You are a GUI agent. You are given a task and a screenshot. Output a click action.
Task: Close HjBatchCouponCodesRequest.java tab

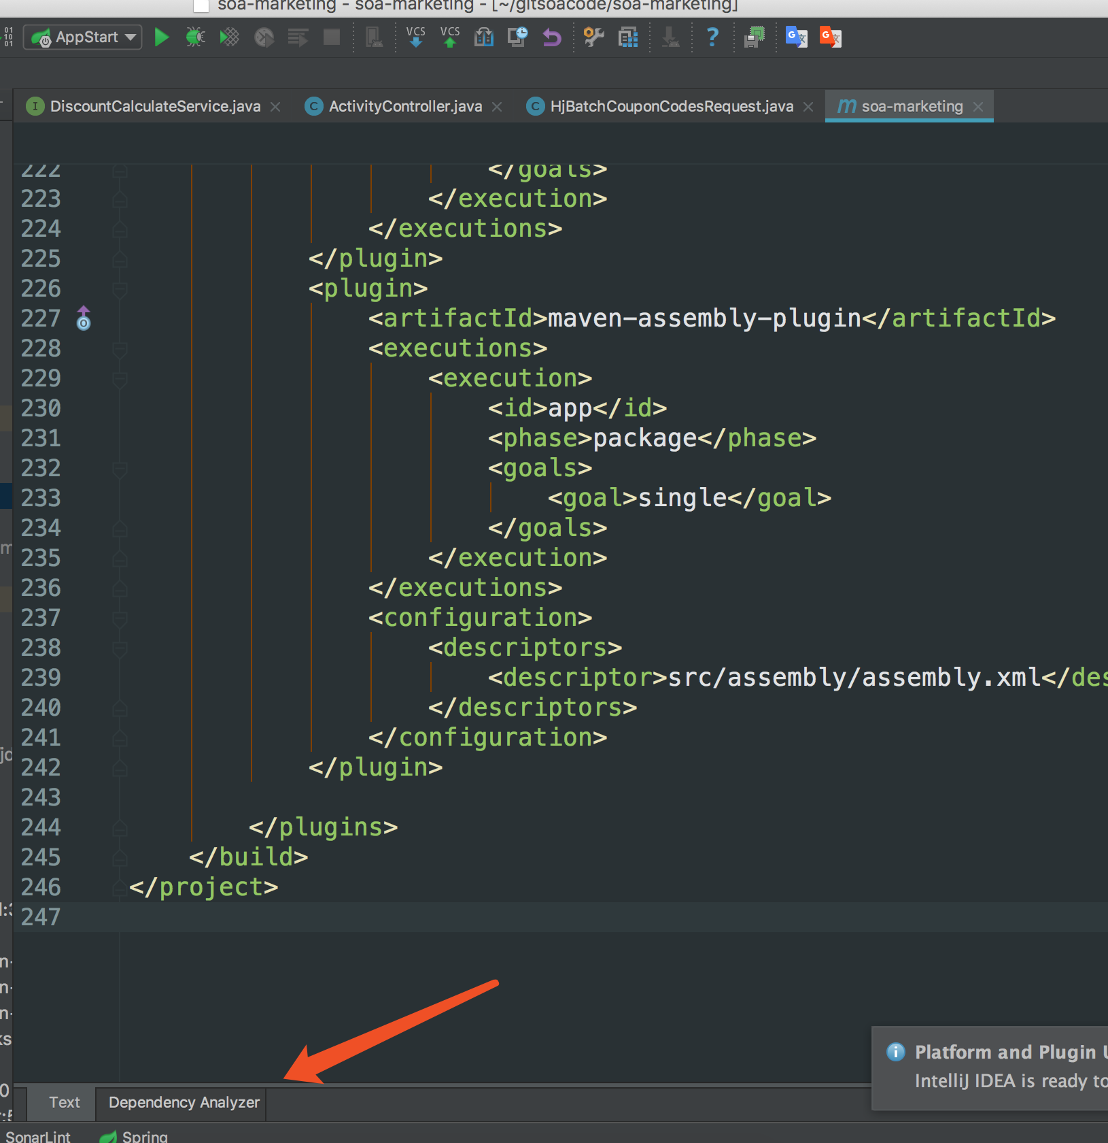tap(808, 107)
